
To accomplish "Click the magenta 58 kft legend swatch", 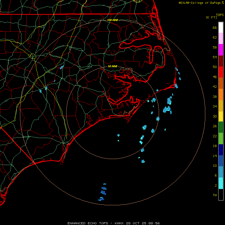I will (x=221, y=50).
